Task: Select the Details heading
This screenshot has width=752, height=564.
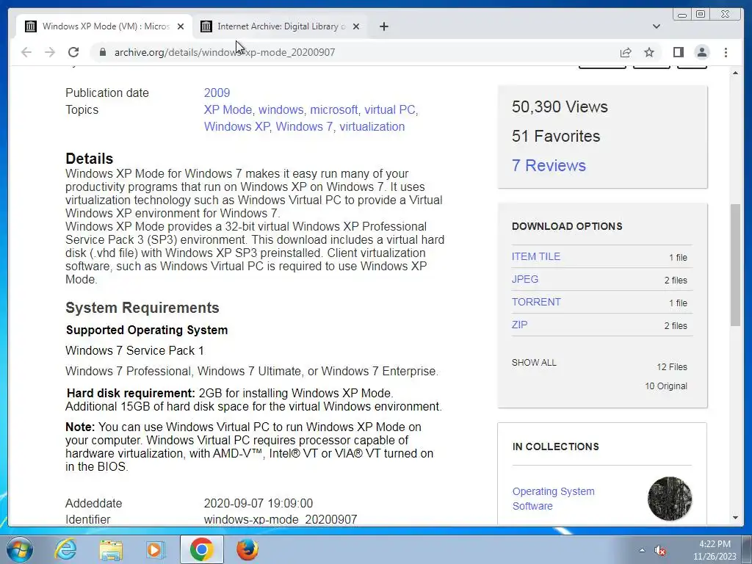Action: point(89,159)
